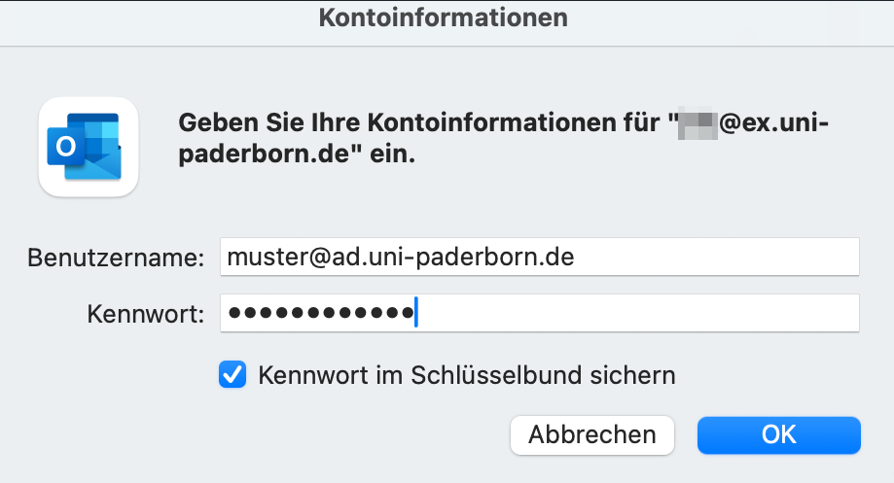This screenshot has height=483, width=894.
Task: Click Abbrechen to cancel the dialog
Action: click(x=591, y=434)
